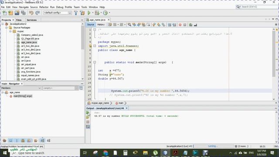Switch to the History editor view

pos(101,24)
